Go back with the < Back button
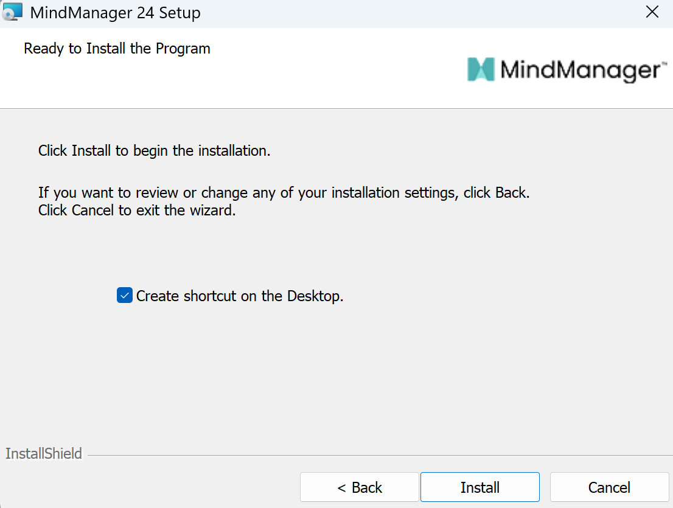Image resolution: width=673 pixels, height=508 pixels. point(359,487)
